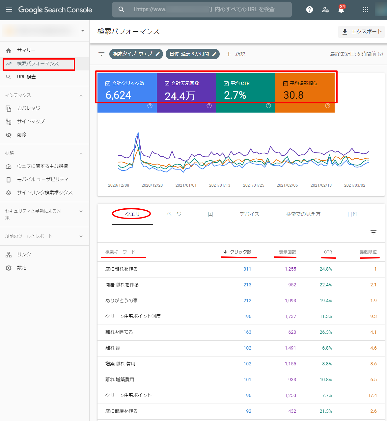Show help for 平均掲載順位 card
The image size is (387, 421).
pos(328,106)
